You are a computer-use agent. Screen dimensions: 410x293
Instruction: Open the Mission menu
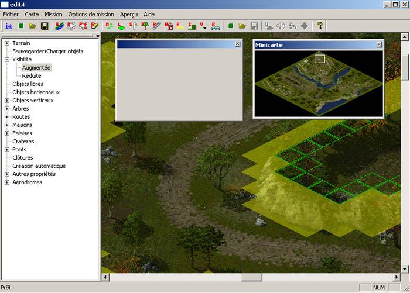pos(53,14)
